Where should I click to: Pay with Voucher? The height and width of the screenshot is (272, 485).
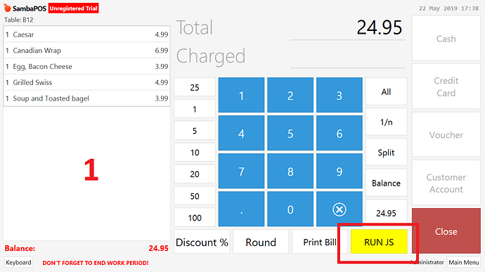click(446, 135)
